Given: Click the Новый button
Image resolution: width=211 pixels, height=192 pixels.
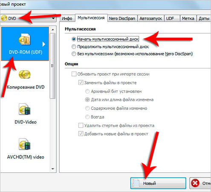Looking at the screenshot, I should tap(158, 183).
